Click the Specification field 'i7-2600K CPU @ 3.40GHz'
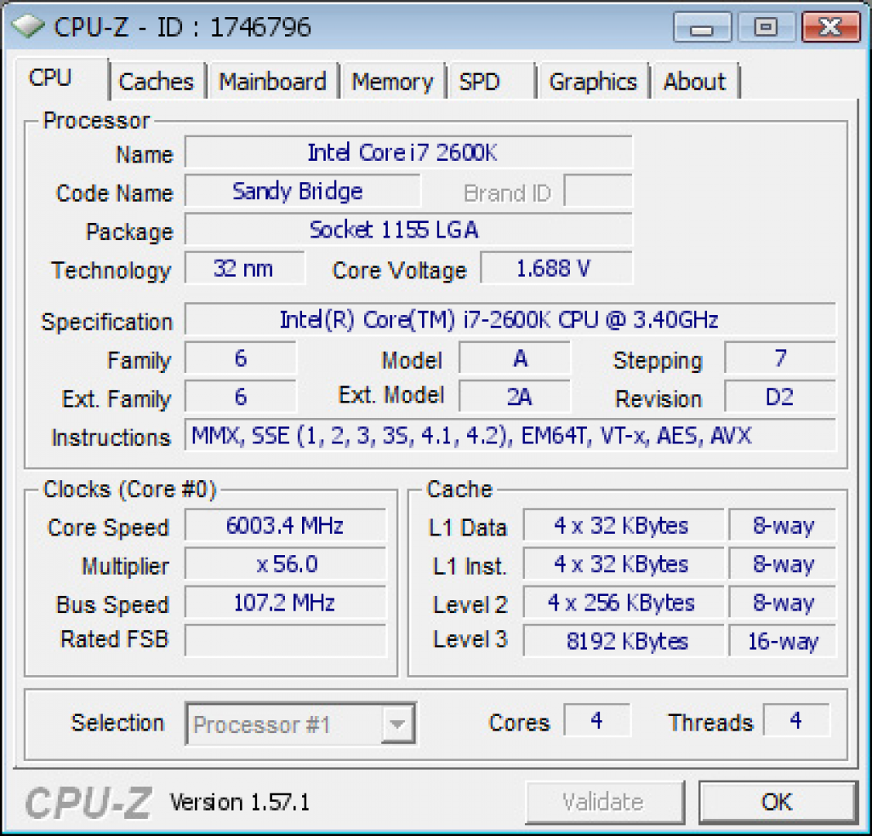The width and height of the screenshot is (872, 836). 510,319
